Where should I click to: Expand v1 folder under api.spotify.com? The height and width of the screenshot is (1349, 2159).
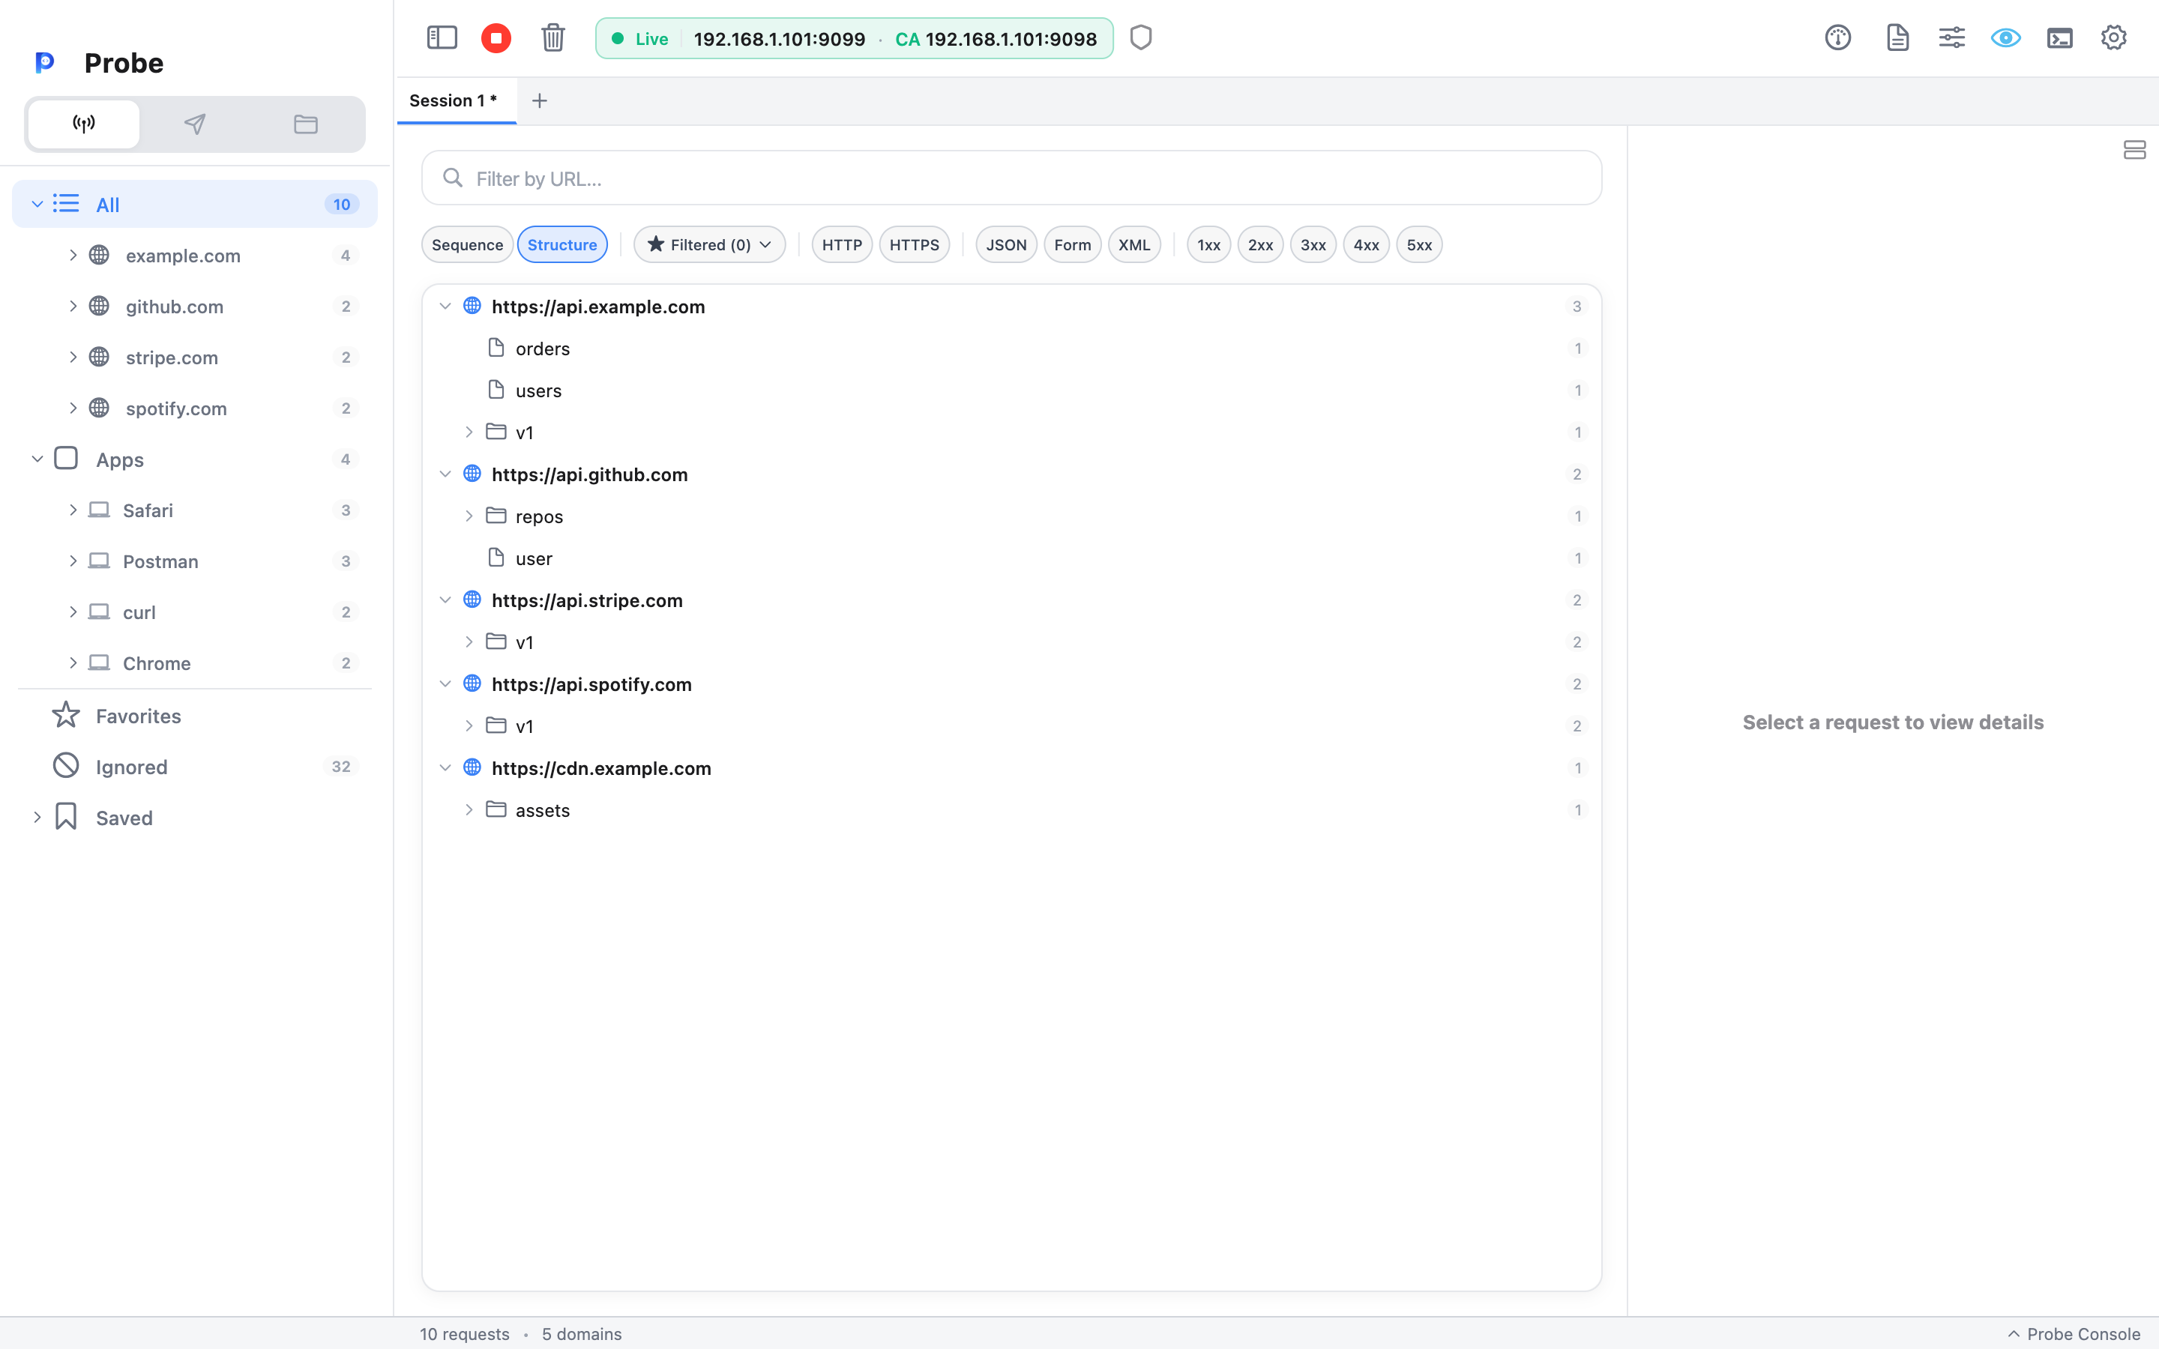click(469, 725)
